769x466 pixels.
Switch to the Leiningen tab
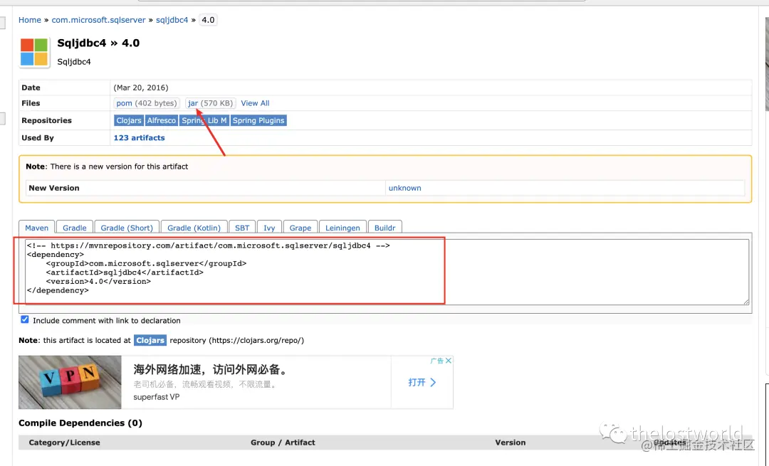point(342,228)
